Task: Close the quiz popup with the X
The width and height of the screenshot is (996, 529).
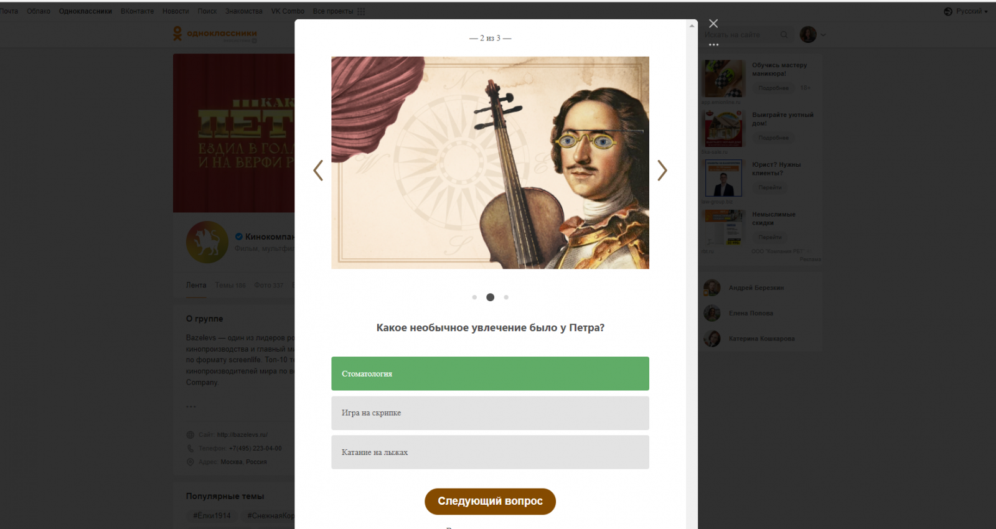Action: [713, 24]
